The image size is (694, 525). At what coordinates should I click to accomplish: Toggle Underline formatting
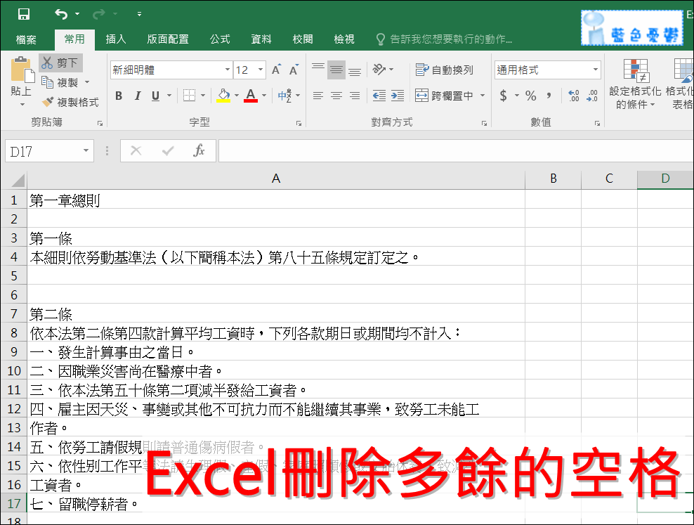pos(155,96)
